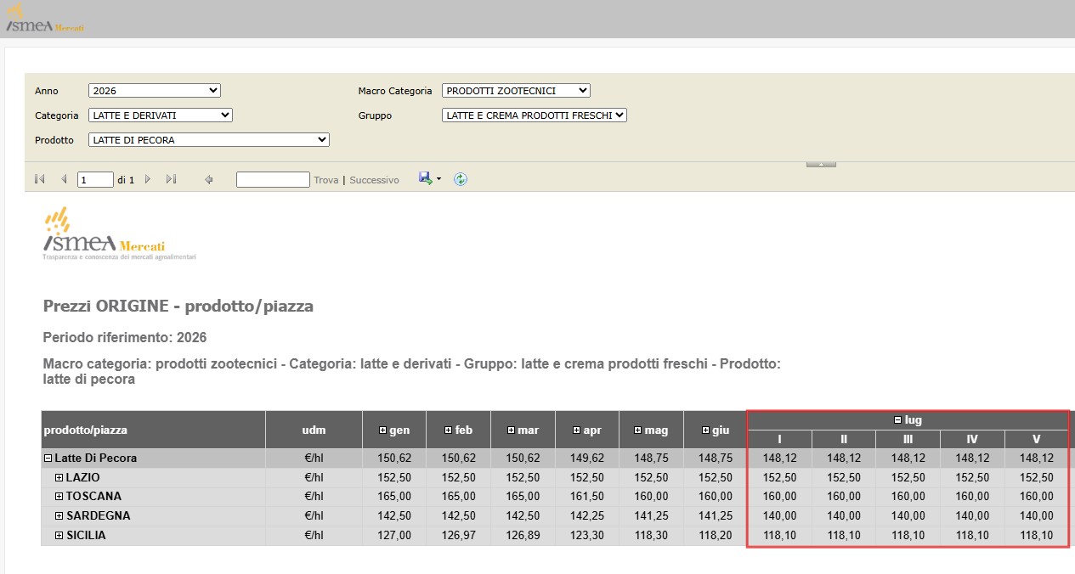This screenshot has width=1075, height=574.
Task: Click the back to parent report arrow
Action: tap(209, 179)
